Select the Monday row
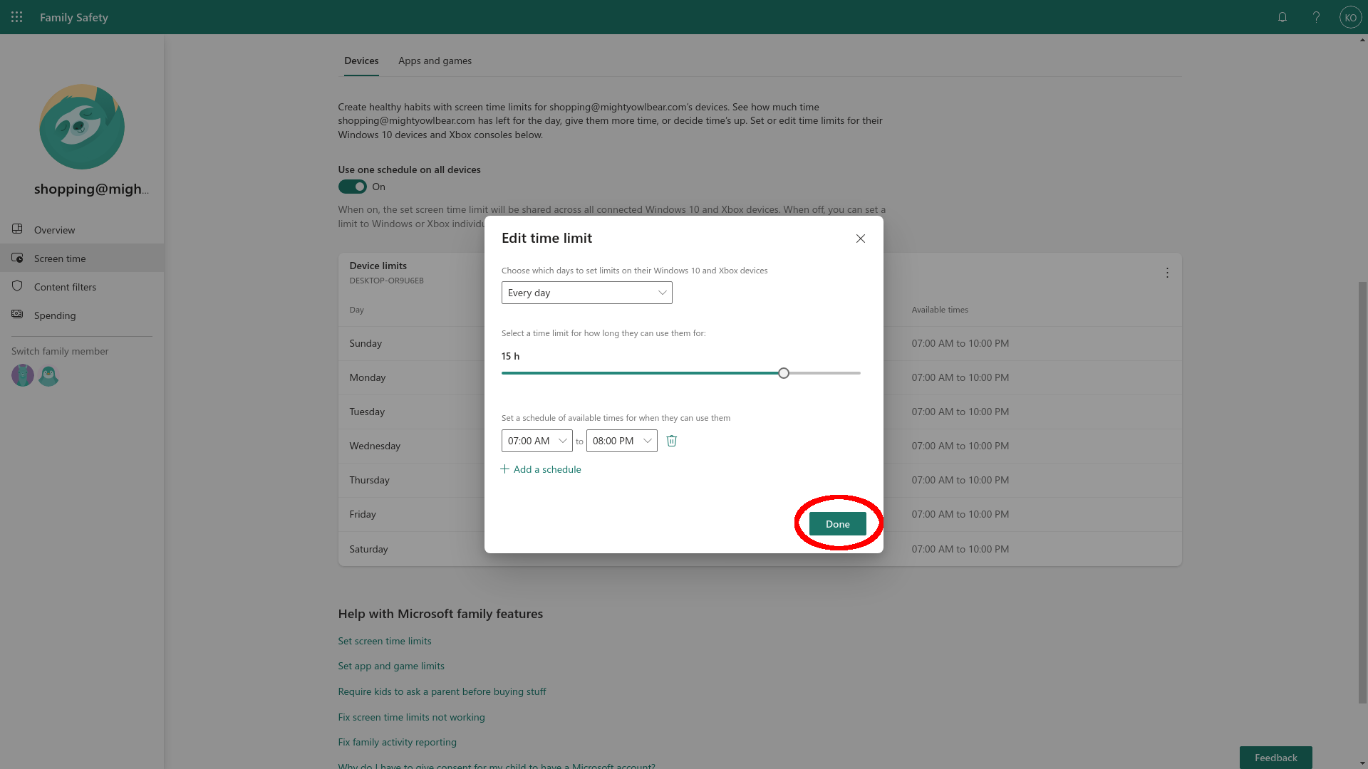Image resolution: width=1368 pixels, height=769 pixels. (760, 377)
